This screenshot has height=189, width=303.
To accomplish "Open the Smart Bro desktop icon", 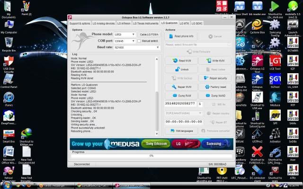I will click(x=9, y=136).
